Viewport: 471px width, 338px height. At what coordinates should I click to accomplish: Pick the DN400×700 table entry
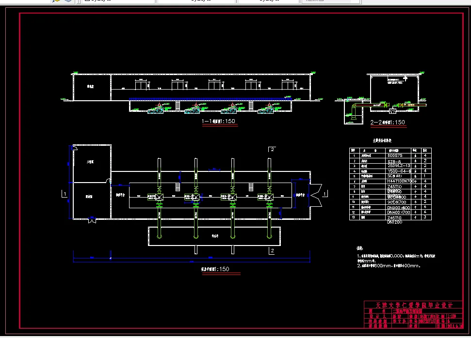click(399, 212)
